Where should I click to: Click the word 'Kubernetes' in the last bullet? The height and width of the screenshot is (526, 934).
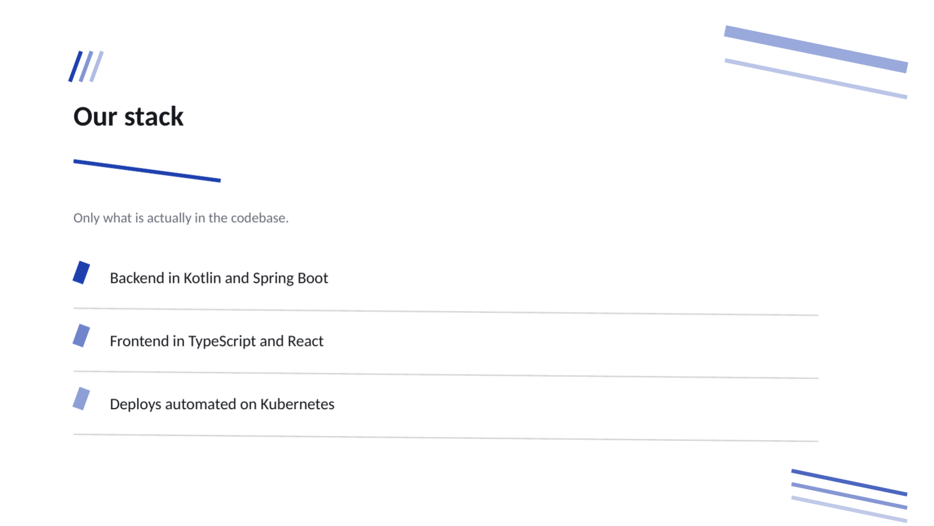pos(298,404)
